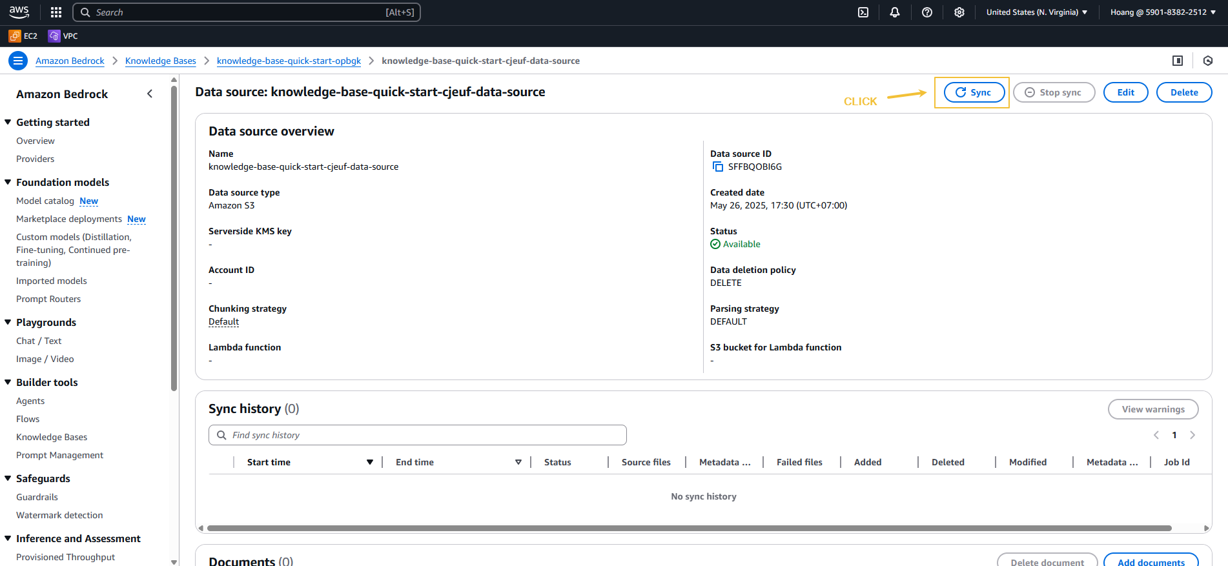Open Prompt Routers in sidebar
Screen dimensions: 1228x566
pos(48,299)
